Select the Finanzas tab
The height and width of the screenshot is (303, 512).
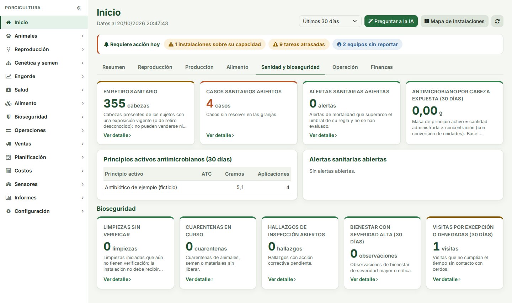tap(382, 67)
